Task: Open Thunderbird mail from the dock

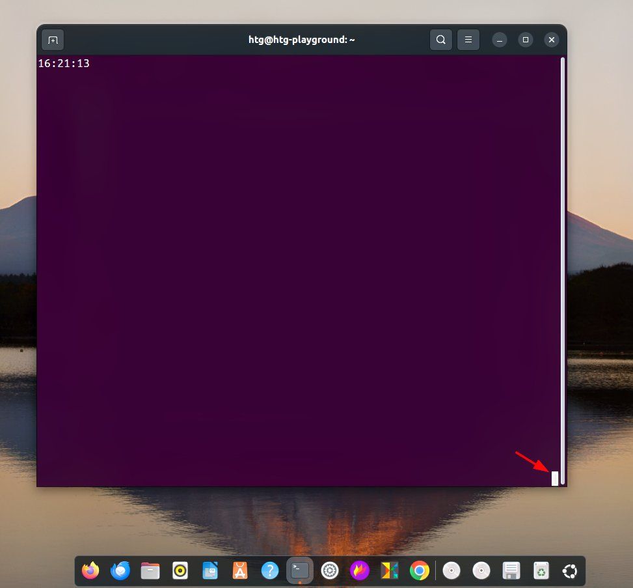Action: (x=120, y=570)
